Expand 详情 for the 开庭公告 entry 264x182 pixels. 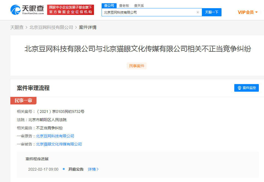[x=93, y=169]
